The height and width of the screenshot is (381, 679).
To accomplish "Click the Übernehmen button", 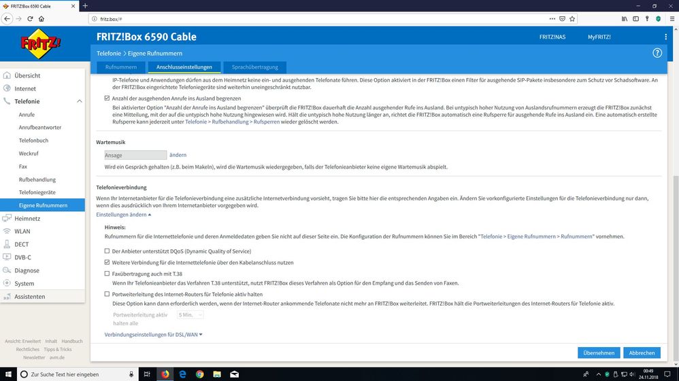I will pyautogui.click(x=599, y=353).
